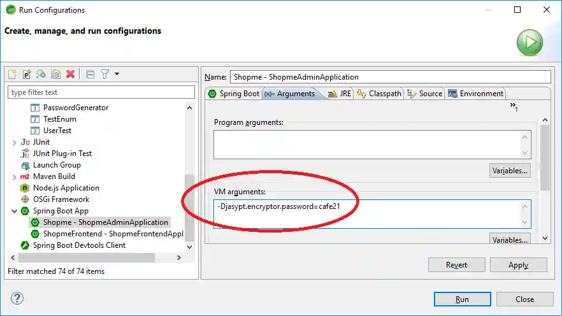
Task: Click tree scrollbar down arrow
Action: (190, 247)
